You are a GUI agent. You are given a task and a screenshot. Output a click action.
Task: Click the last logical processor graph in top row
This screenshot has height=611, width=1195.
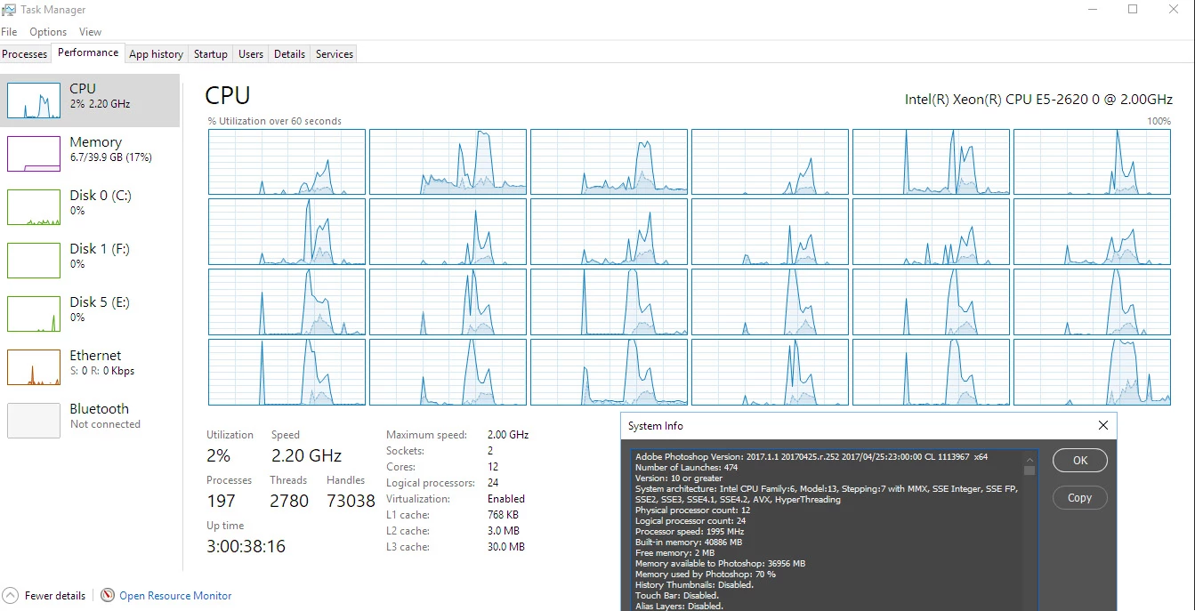(1092, 162)
